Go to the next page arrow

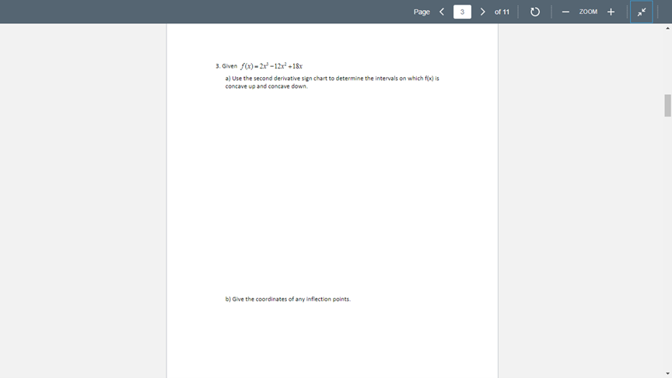[x=482, y=12]
